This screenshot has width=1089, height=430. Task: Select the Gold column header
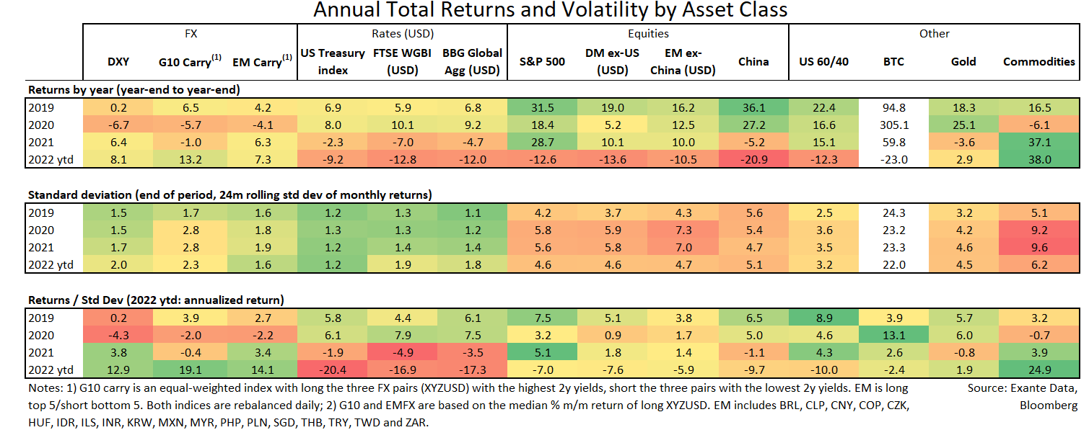[x=964, y=62]
